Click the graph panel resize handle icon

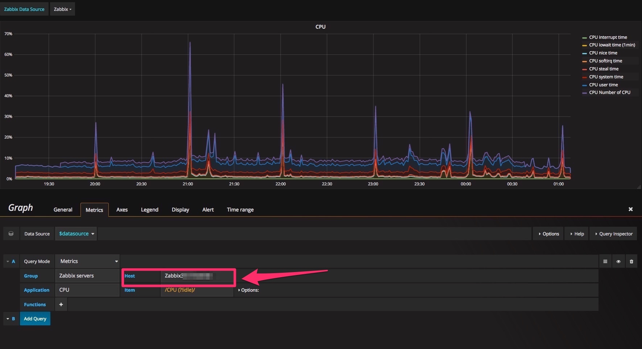tap(639, 187)
